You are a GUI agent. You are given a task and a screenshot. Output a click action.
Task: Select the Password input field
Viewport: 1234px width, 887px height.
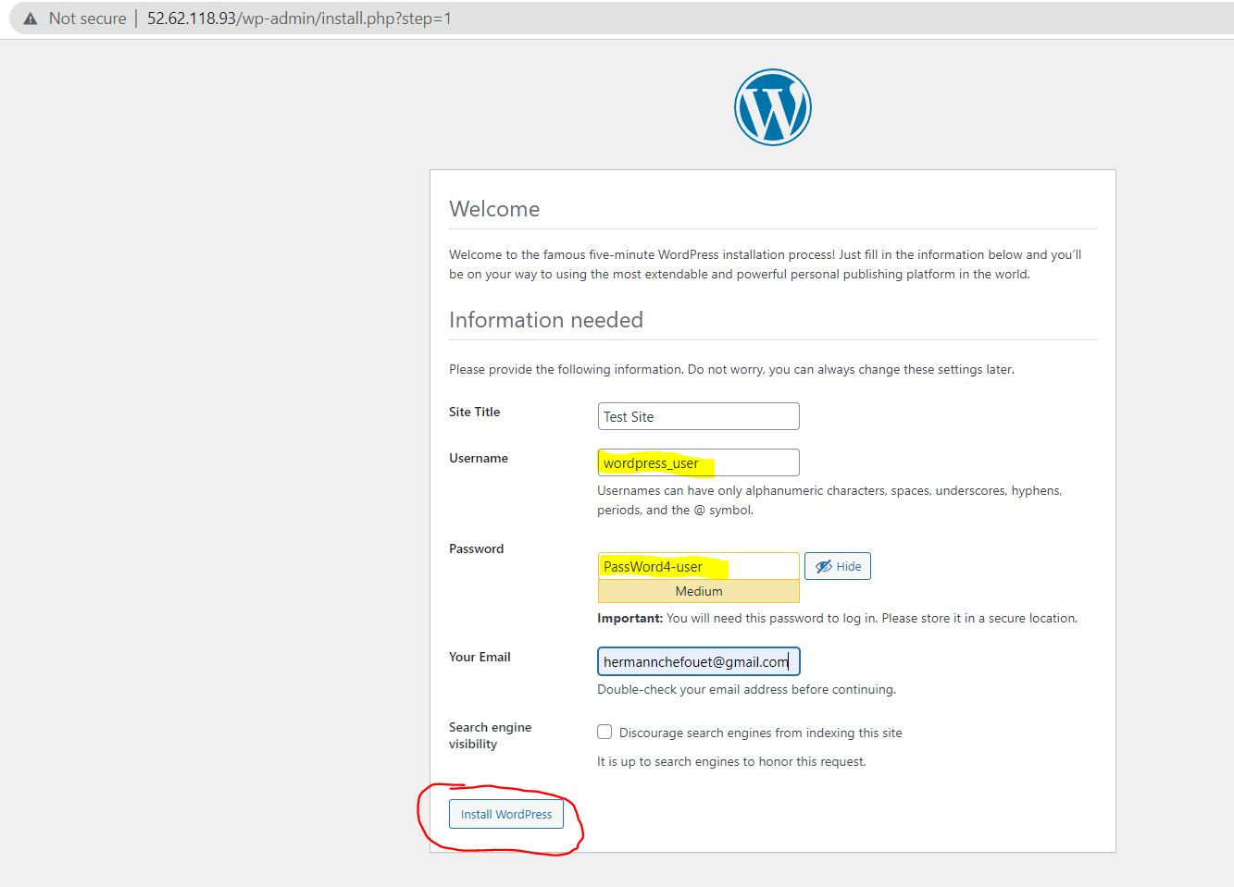pos(699,566)
